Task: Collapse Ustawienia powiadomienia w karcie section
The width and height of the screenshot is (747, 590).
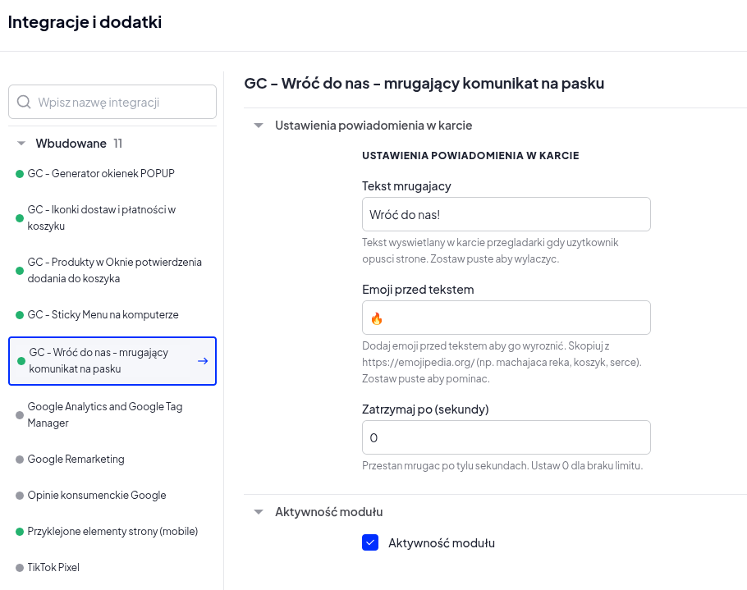Action: point(259,126)
